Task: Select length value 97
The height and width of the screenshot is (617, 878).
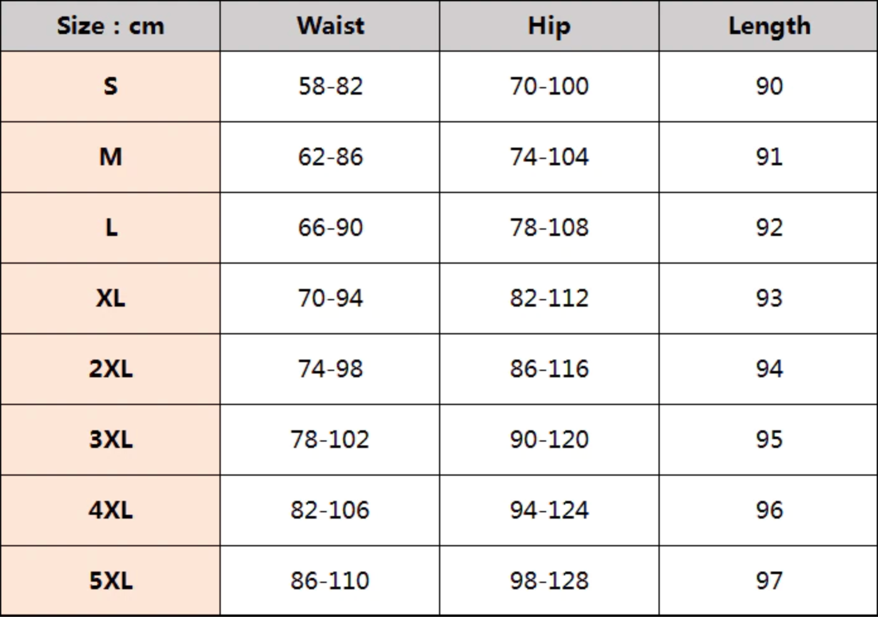Action: [x=769, y=580]
